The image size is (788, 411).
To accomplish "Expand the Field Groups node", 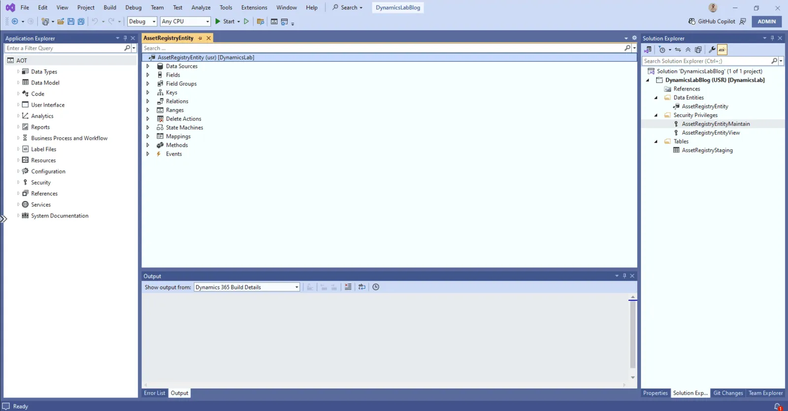I will [x=148, y=84].
